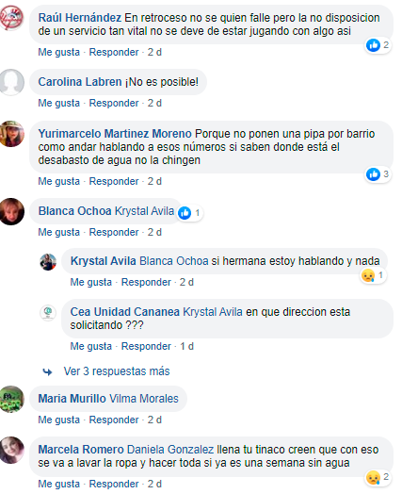The height and width of the screenshot is (494, 402).
Task: Show sad reaction on Krystal Avila's reply
Action: [x=373, y=275]
